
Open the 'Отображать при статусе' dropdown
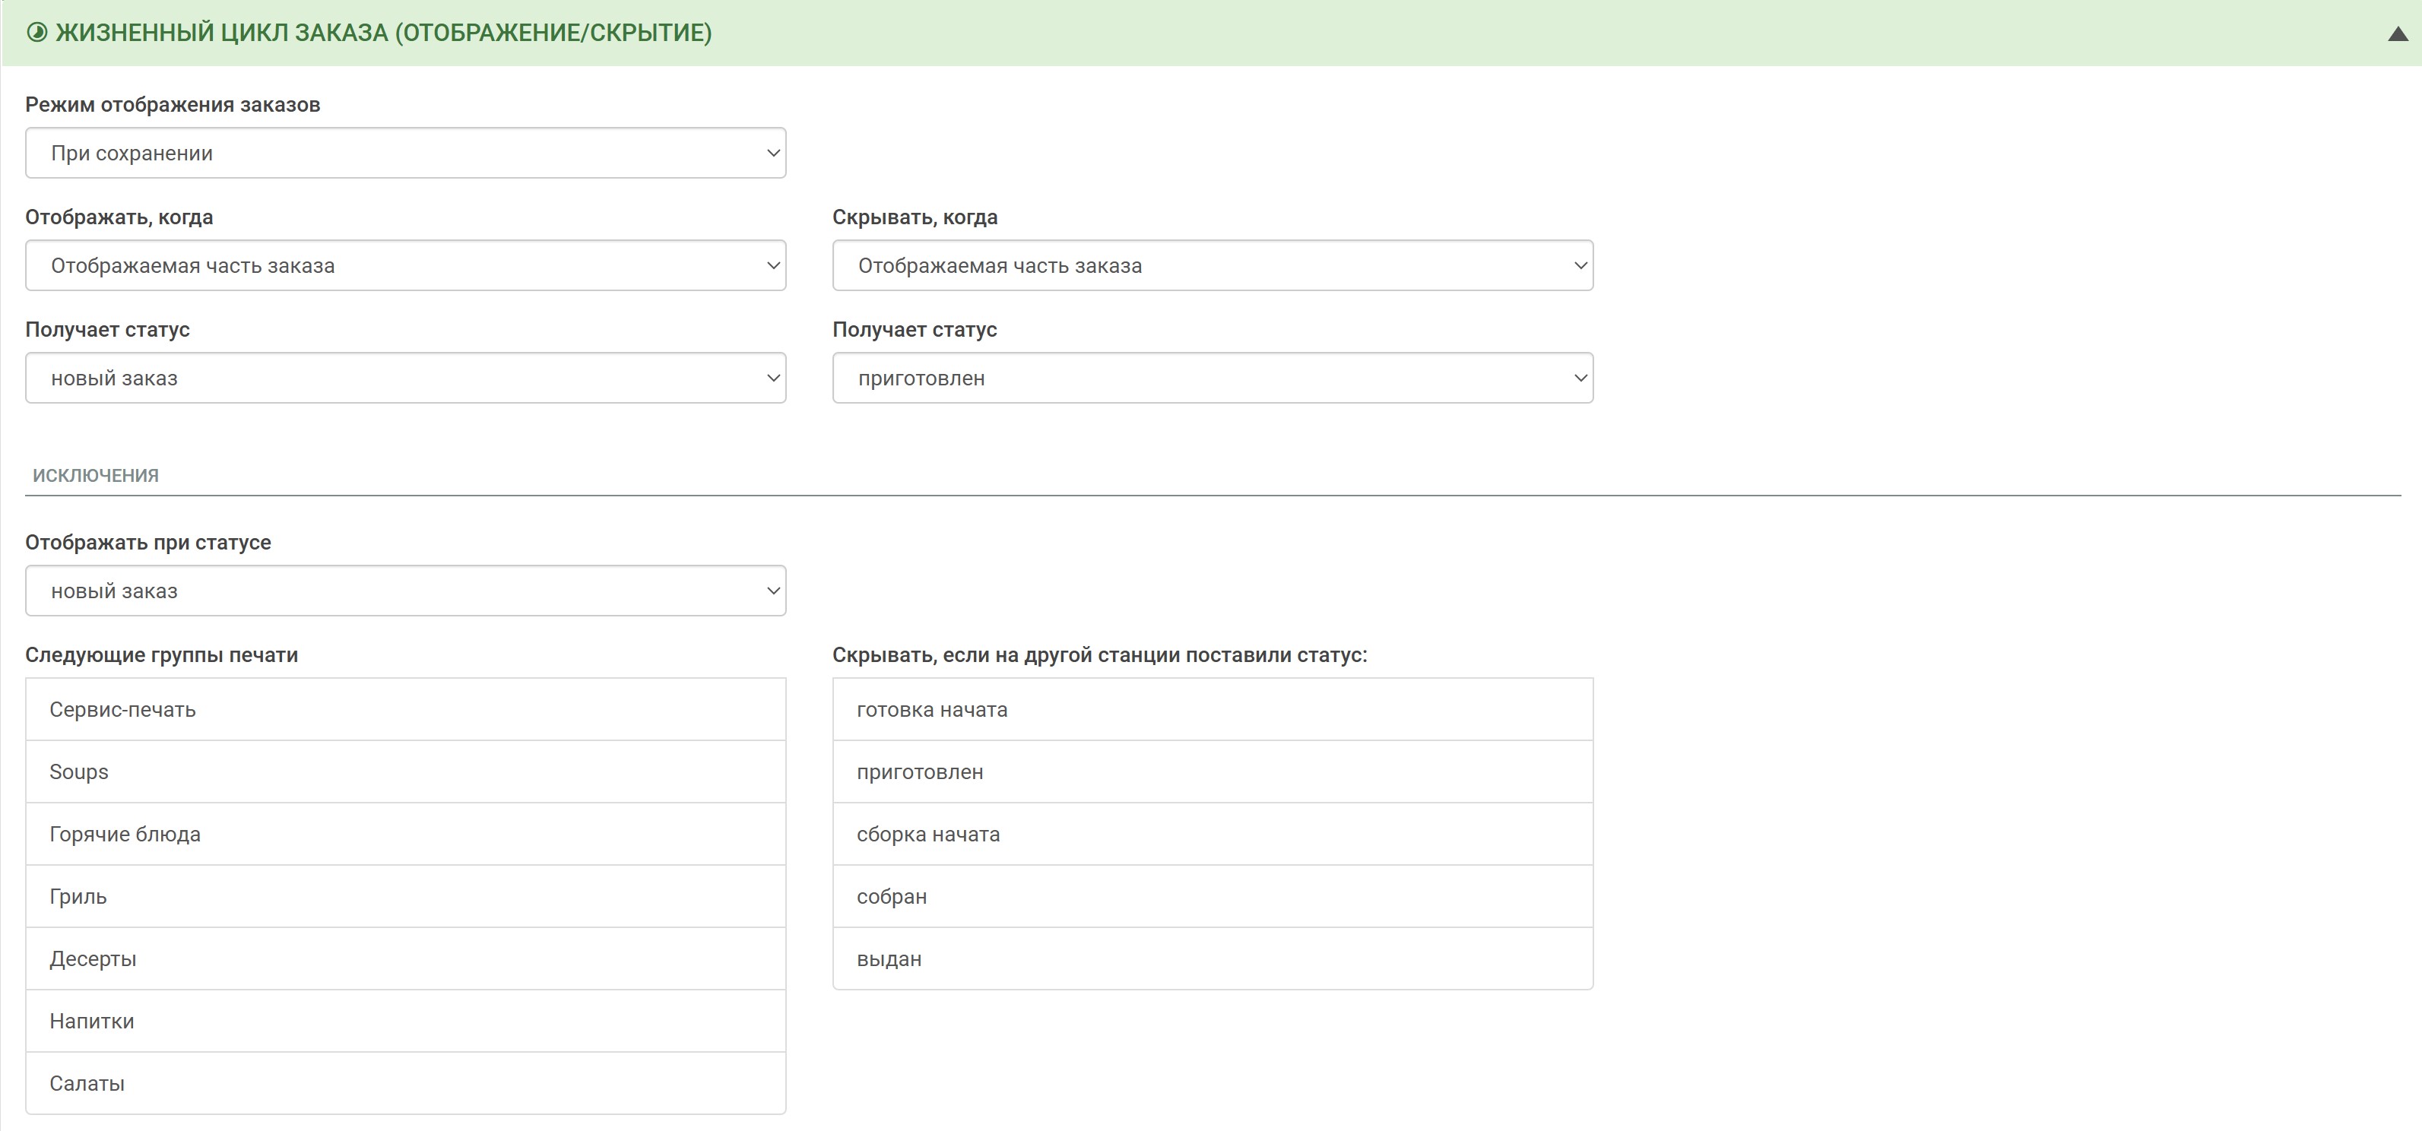(405, 591)
